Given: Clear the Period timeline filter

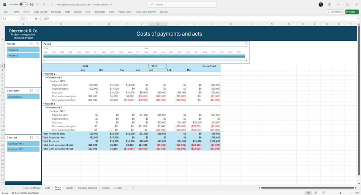Looking at the screenshot, I should [x=246, y=44].
